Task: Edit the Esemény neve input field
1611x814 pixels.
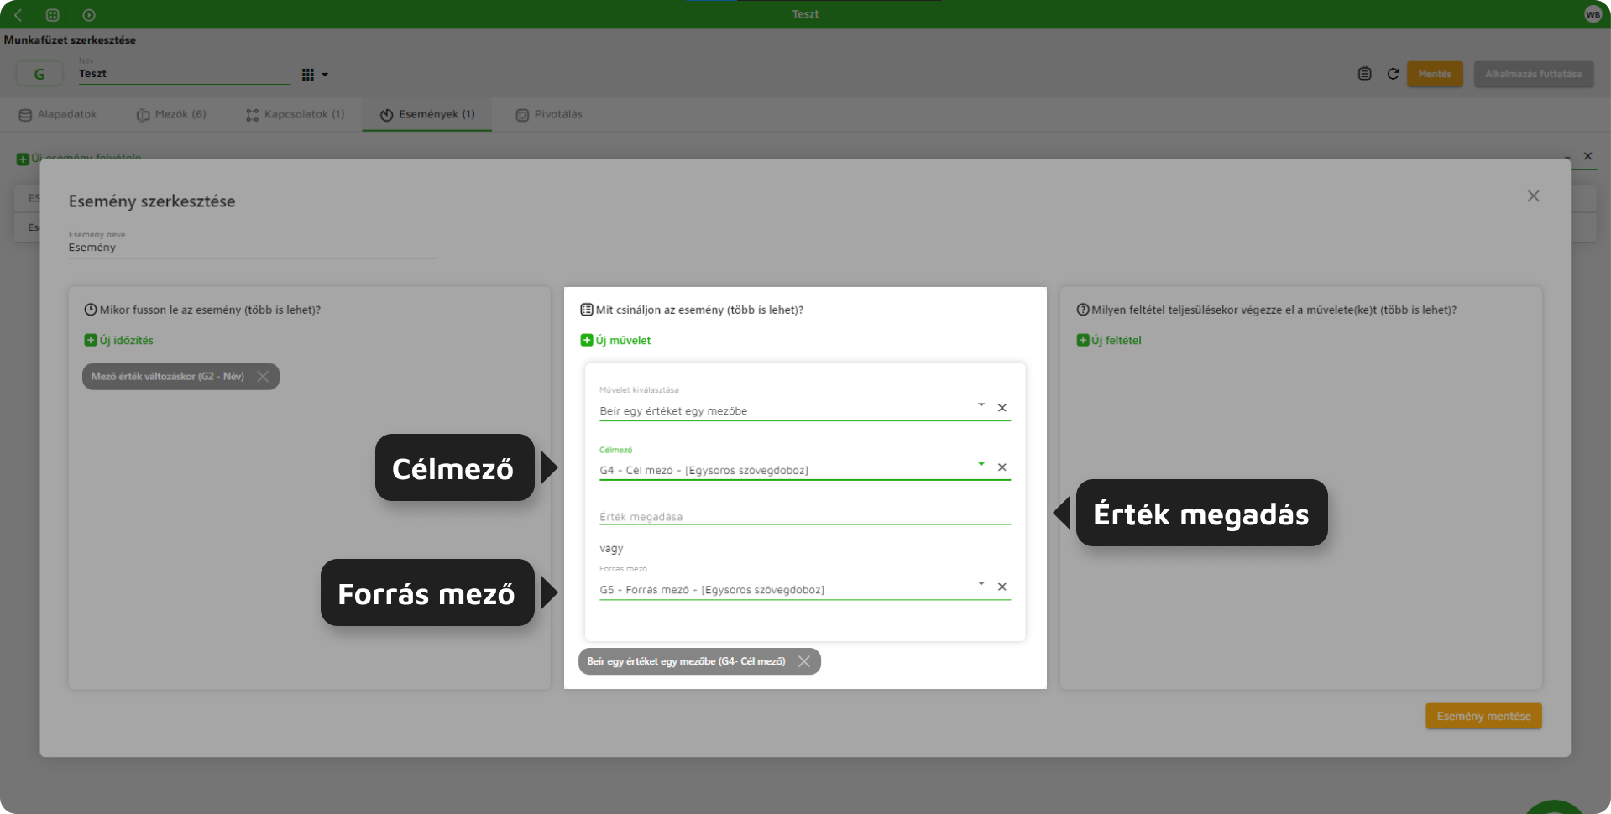Action: (253, 248)
